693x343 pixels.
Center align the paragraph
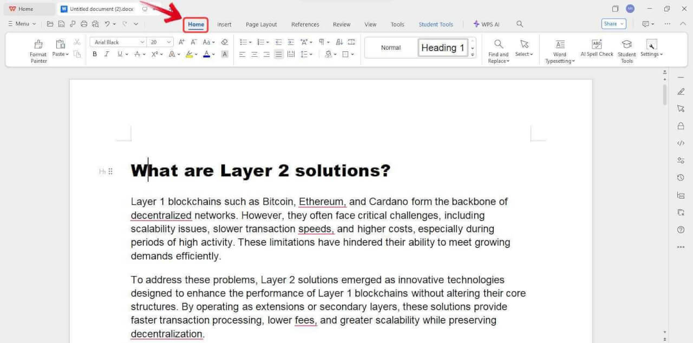(254, 54)
